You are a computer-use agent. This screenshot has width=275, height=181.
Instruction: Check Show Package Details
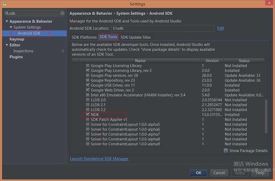[x=226, y=151]
